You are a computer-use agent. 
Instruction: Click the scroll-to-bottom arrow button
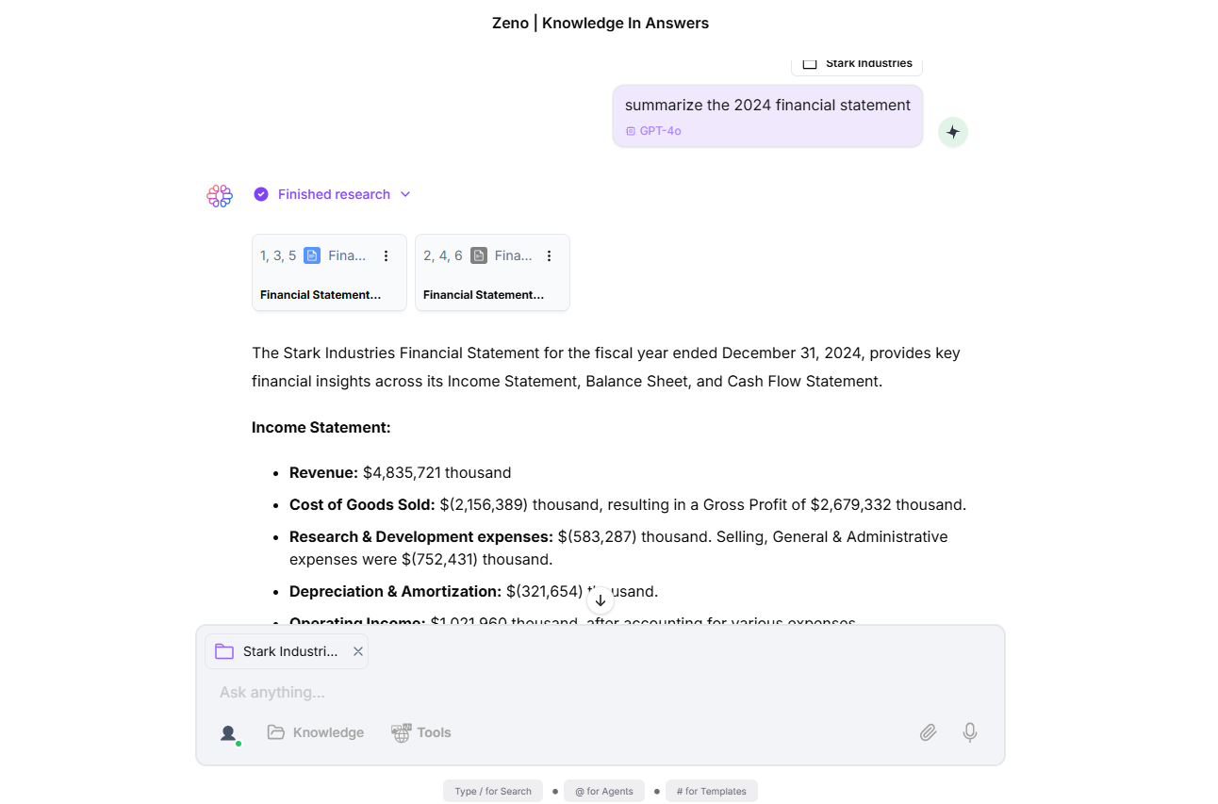pyautogui.click(x=601, y=600)
